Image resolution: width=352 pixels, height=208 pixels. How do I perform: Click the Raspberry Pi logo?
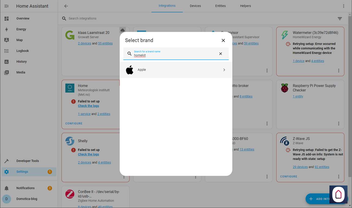click(x=285, y=88)
